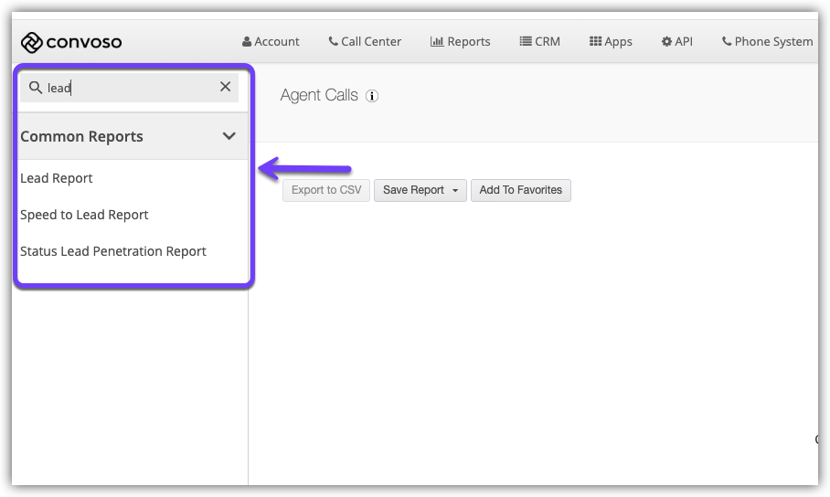Screen dimensions: 830x497
Task: Click the Add To Favorites button
Action: coord(520,190)
